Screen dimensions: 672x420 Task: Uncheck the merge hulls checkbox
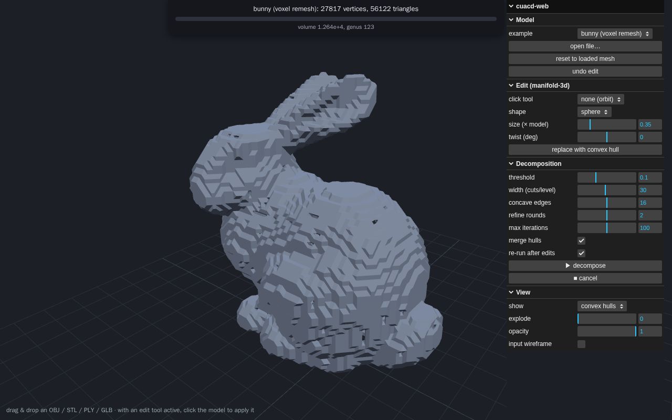[x=581, y=240]
